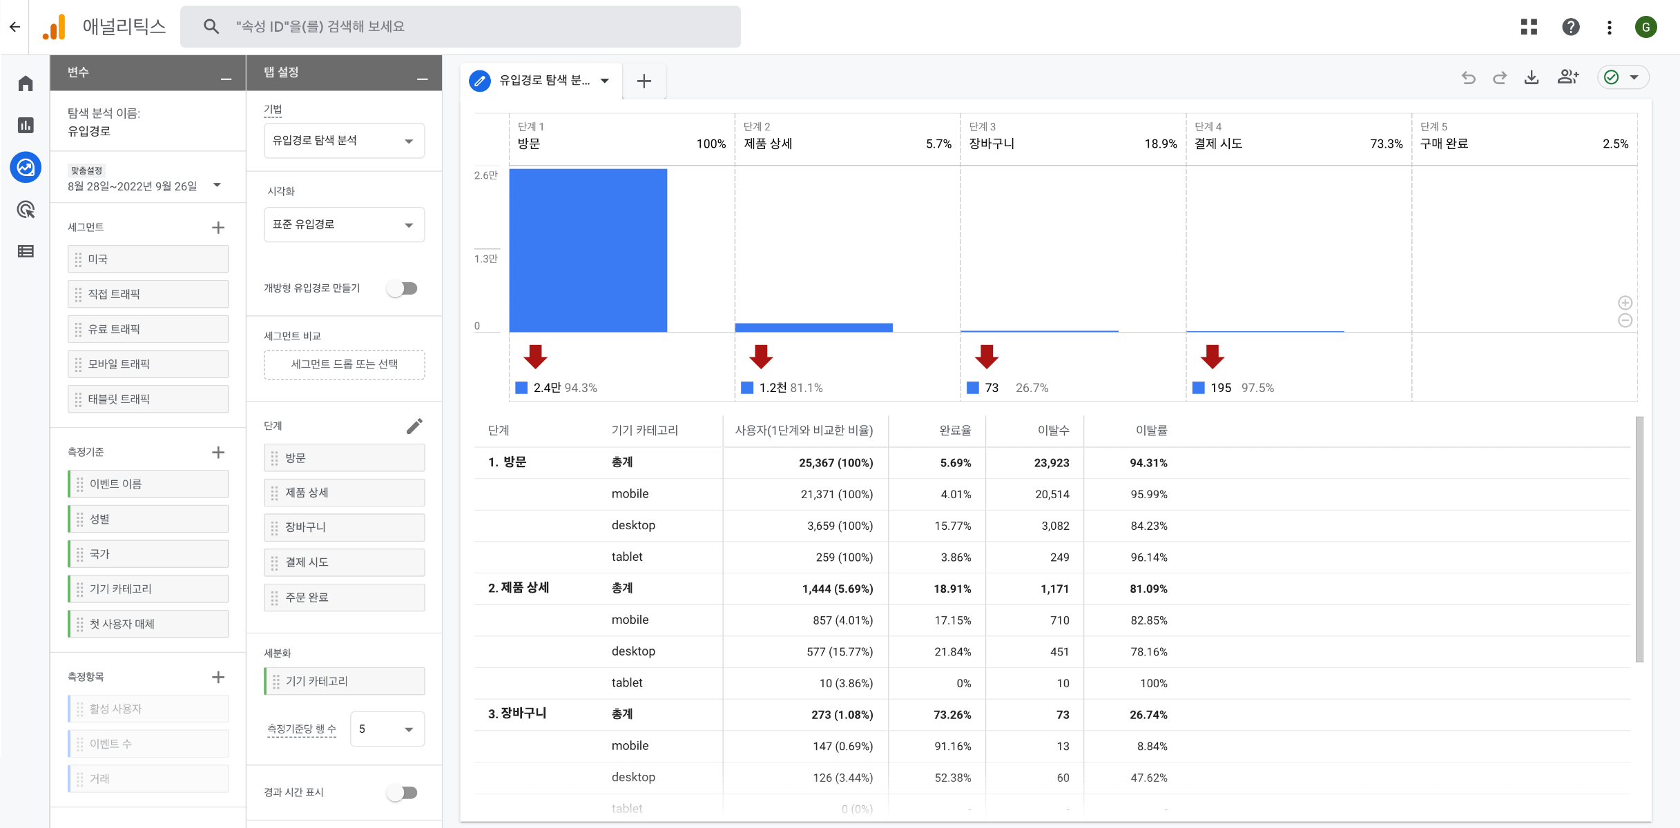
Task: Click the undo arrow icon
Action: coord(1468,78)
